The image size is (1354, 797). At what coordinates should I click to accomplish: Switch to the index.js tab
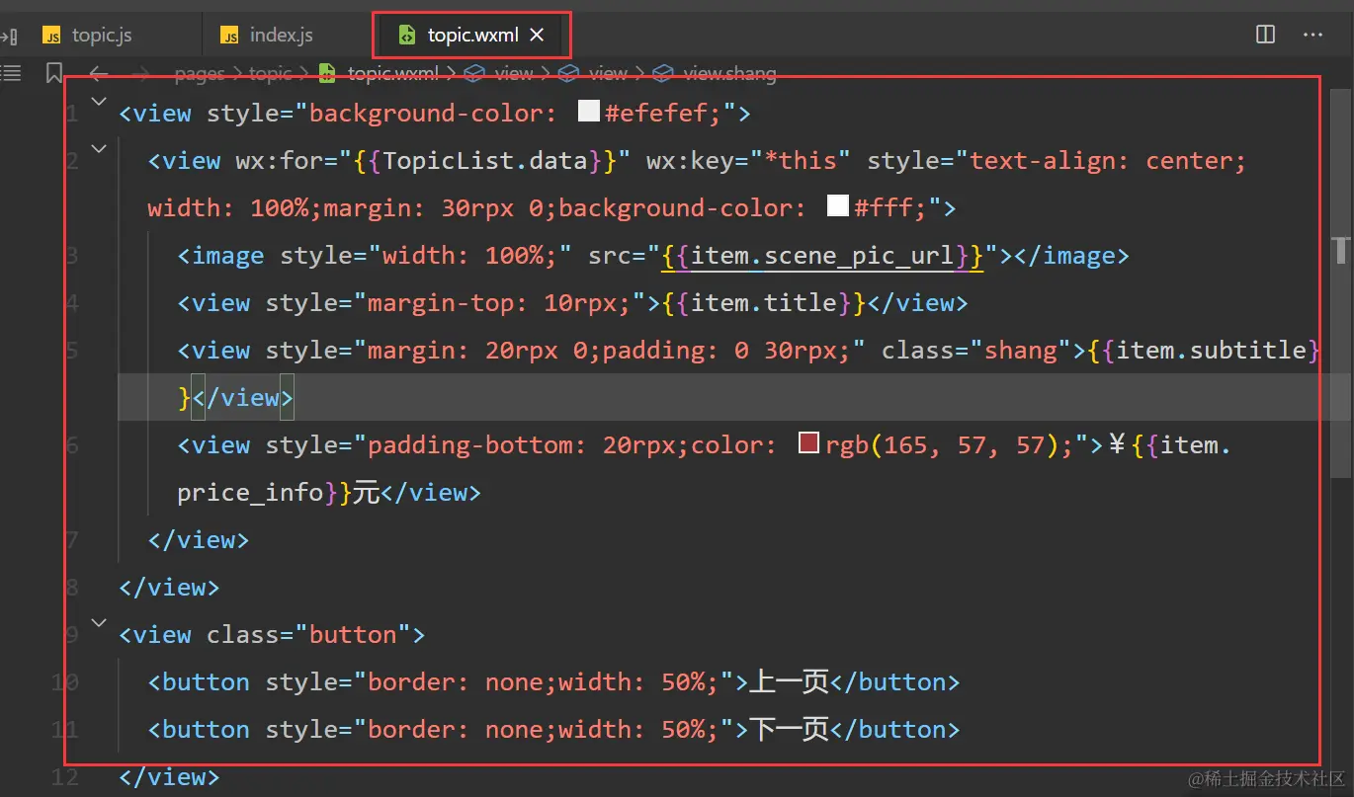[x=282, y=36]
